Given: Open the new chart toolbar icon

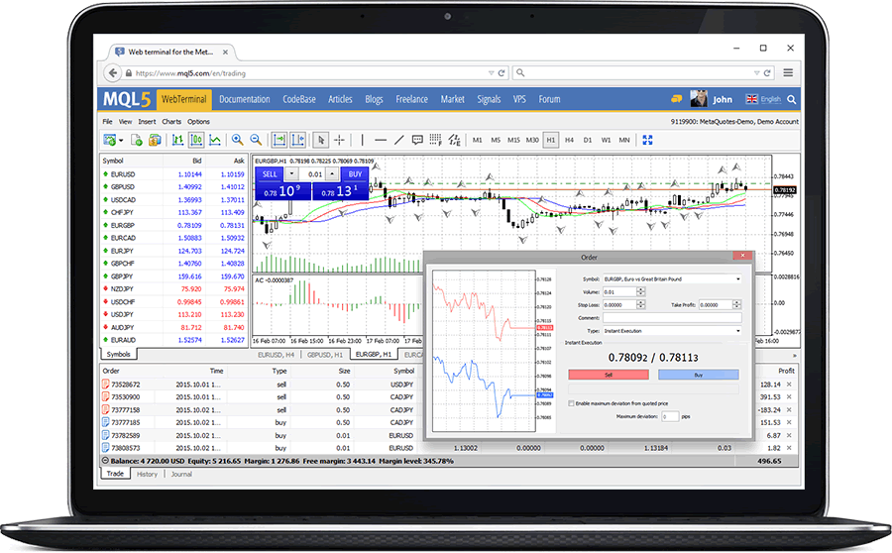Looking at the screenshot, I should [109, 140].
